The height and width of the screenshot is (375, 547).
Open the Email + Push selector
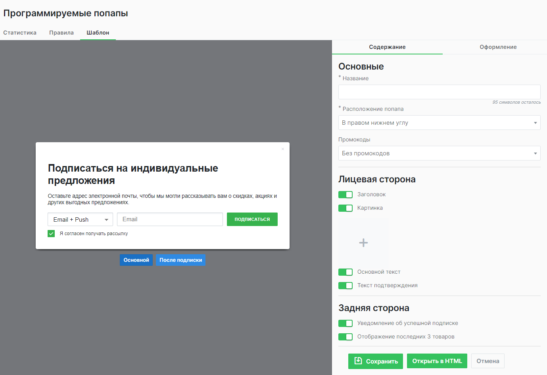(x=80, y=219)
